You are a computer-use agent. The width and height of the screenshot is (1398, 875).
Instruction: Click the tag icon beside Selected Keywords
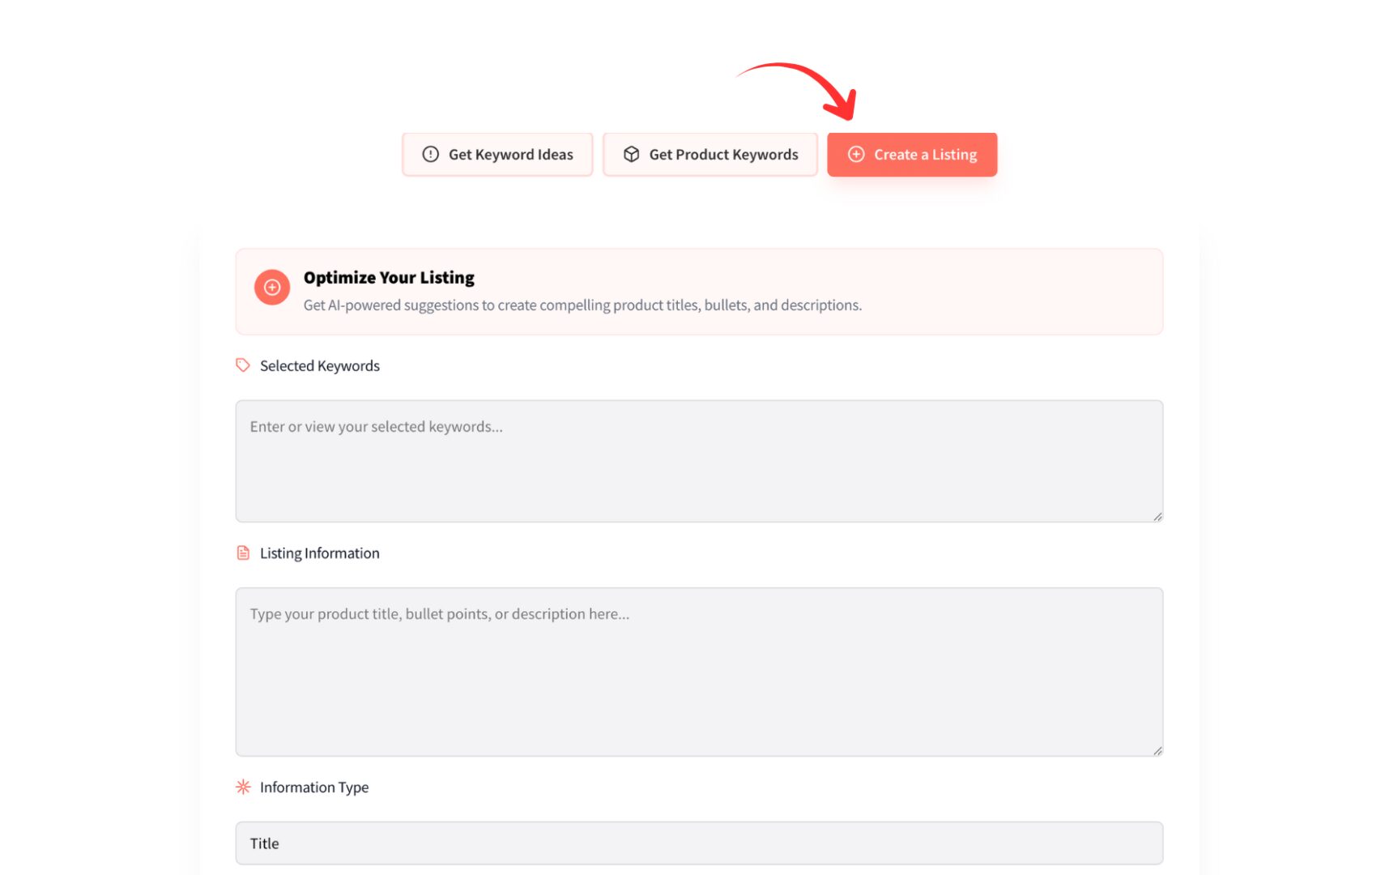[x=243, y=365]
